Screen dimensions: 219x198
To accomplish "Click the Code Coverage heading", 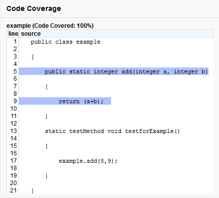I will [34, 8].
